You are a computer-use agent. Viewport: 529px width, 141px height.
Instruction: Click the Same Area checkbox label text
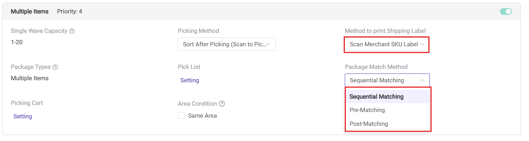[202, 116]
